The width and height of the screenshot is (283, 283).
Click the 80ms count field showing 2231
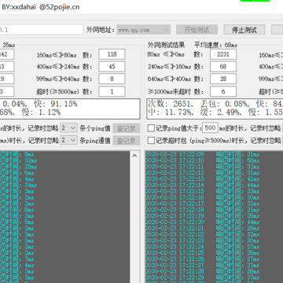click(x=223, y=54)
